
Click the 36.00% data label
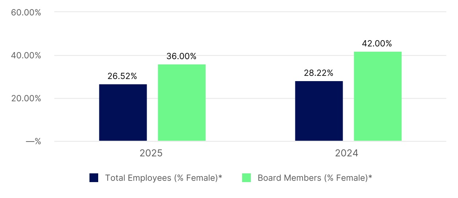[181, 56]
